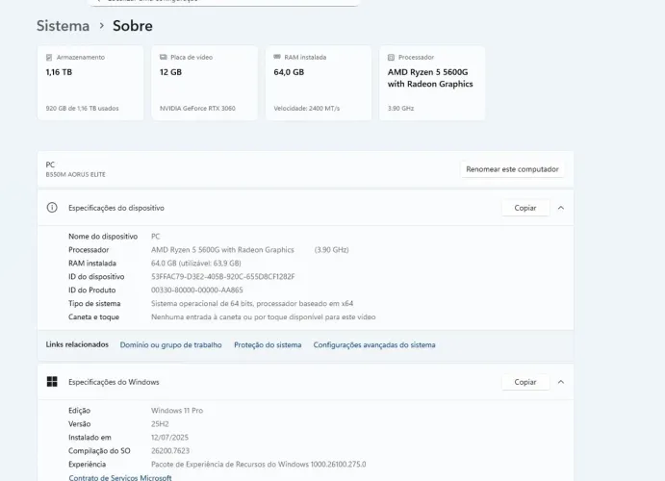Click the Windows logo icon in Especificações do Windows
665x481 pixels.
point(53,382)
